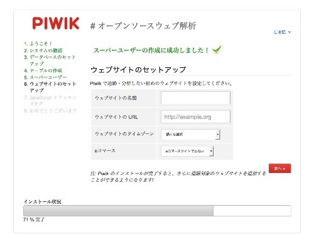
Task: Select step 6 ウェブサイトのセットアップ
Action: point(50,87)
